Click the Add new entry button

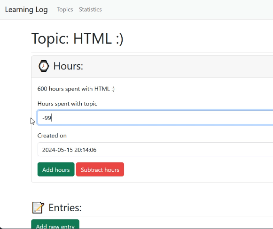[x=55, y=224]
